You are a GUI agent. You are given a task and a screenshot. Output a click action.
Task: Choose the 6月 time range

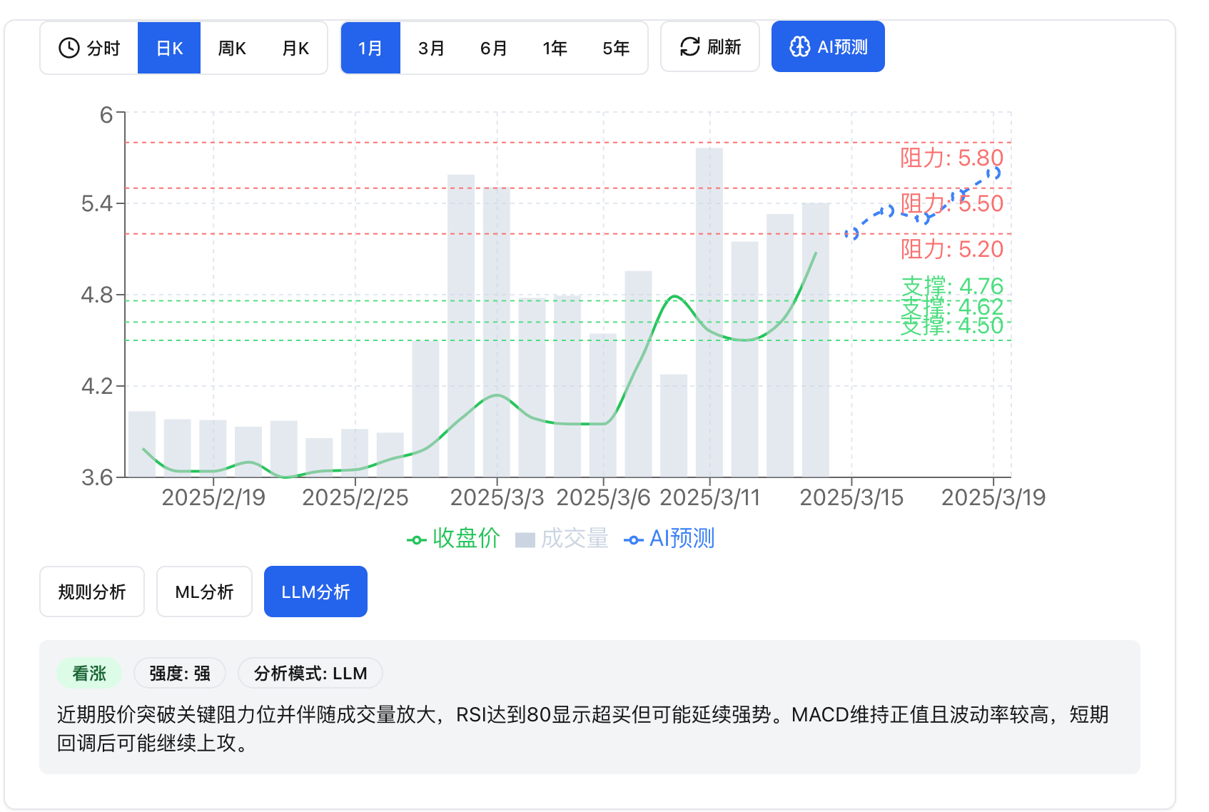pos(493,48)
